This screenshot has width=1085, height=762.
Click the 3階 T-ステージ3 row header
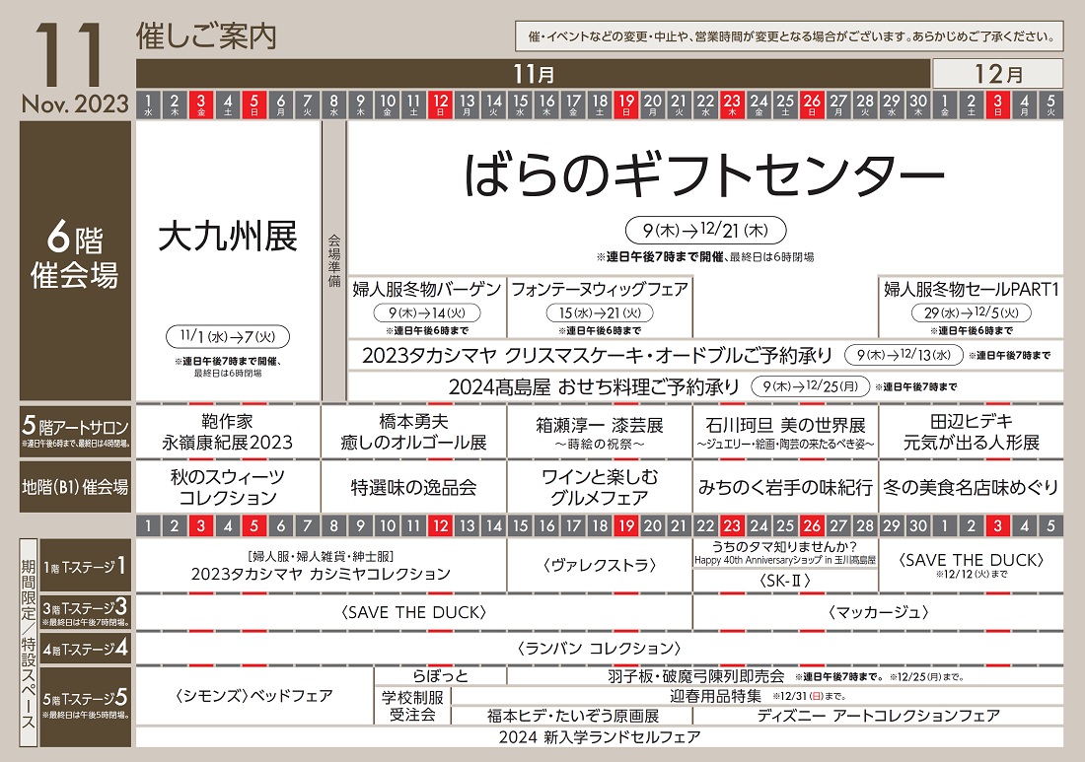tap(86, 611)
